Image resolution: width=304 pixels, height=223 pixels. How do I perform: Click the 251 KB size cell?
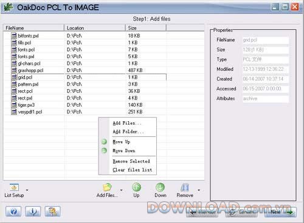coord(135,111)
